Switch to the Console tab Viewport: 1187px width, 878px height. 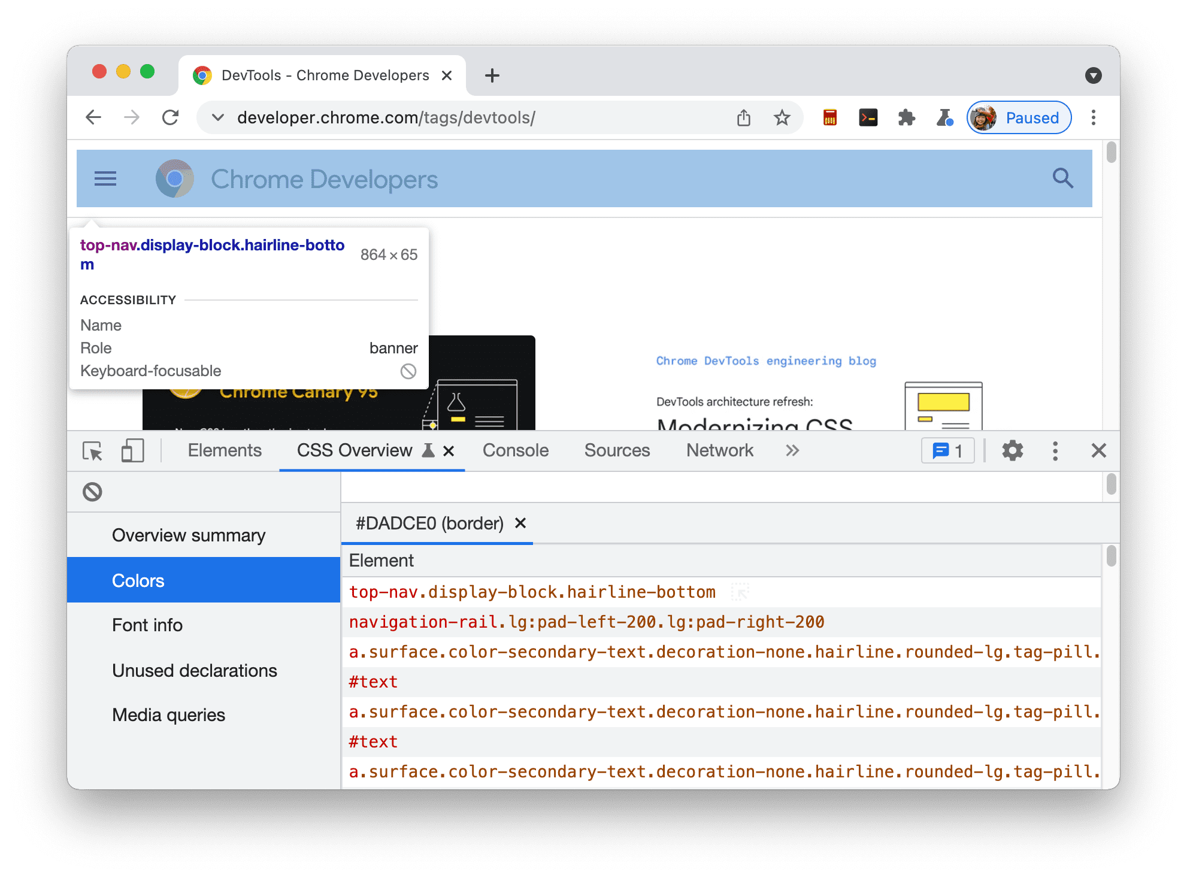coord(513,450)
